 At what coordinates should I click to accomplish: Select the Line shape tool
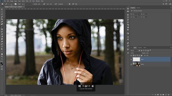click(2, 51)
